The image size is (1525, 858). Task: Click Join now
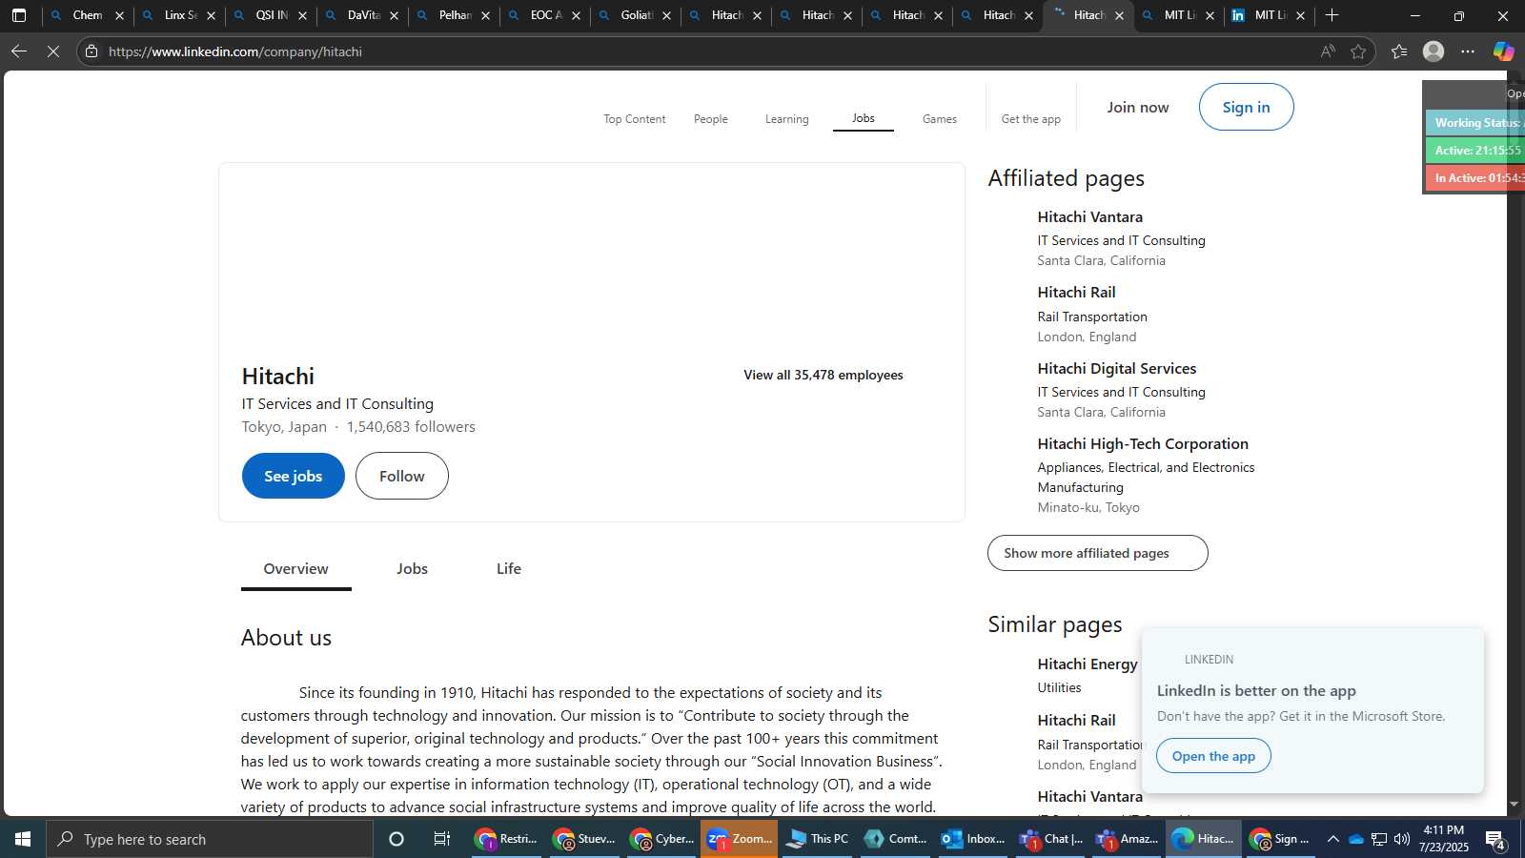coord(1137,108)
